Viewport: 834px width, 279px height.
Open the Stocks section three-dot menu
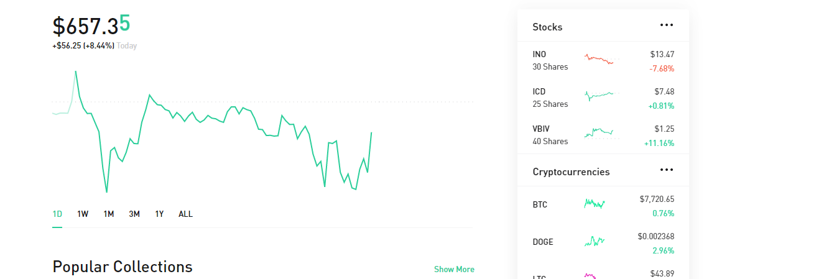(667, 25)
